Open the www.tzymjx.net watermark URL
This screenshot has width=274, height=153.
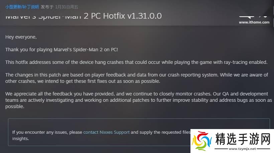click(242, 149)
